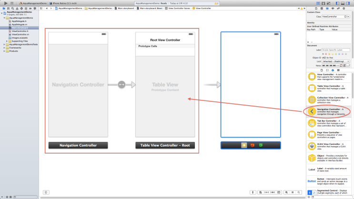Screen dimensions: 354x199
Task: Go forward in editor history
Action: [51, 9]
